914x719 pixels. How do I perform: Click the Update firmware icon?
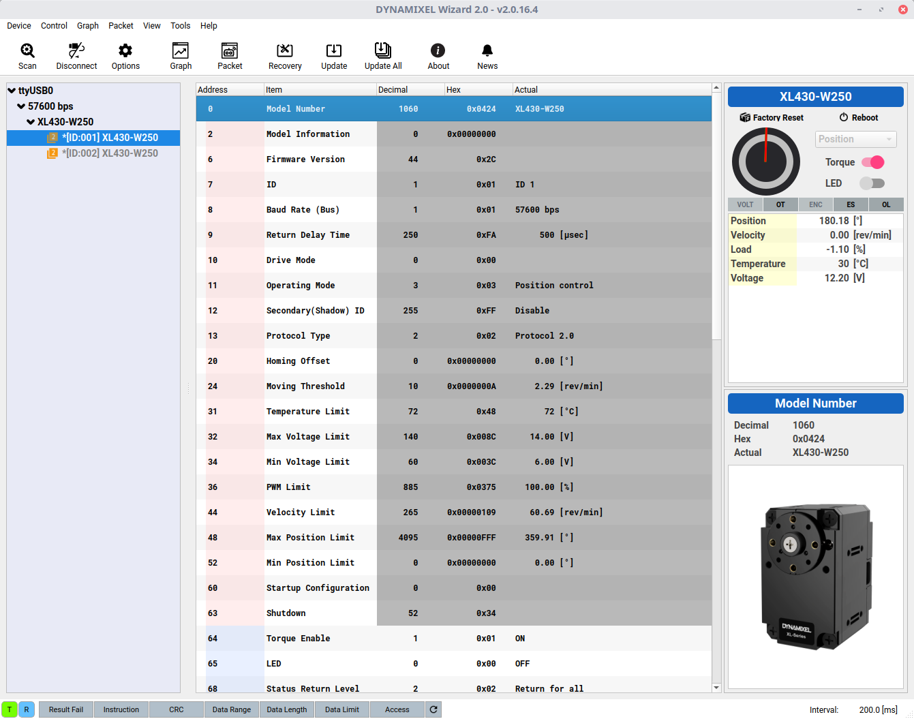coord(334,50)
